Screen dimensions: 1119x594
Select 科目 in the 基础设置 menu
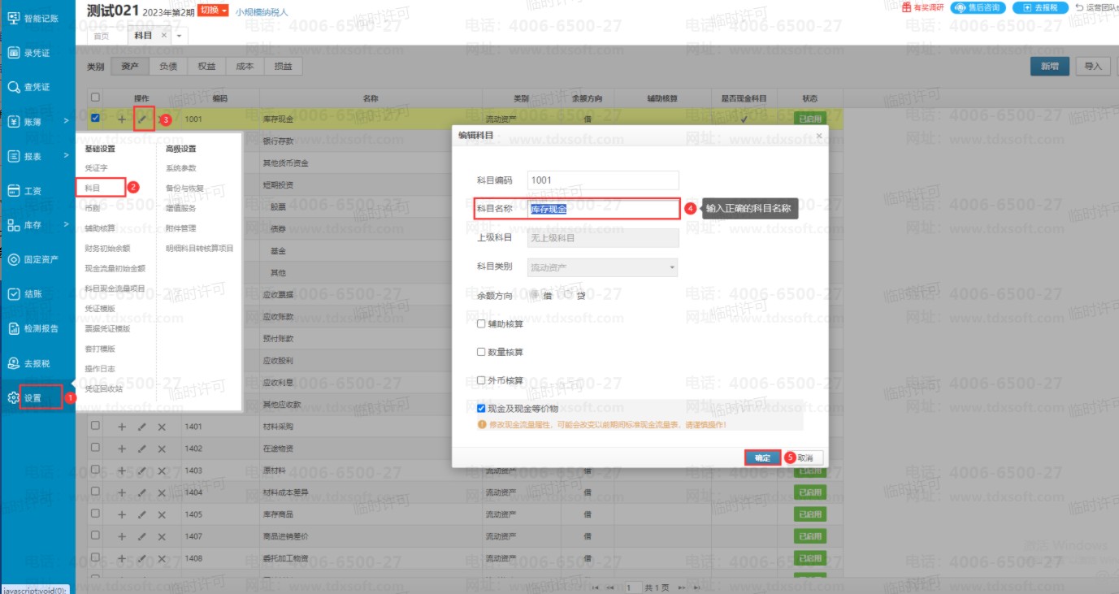click(93, 188)
